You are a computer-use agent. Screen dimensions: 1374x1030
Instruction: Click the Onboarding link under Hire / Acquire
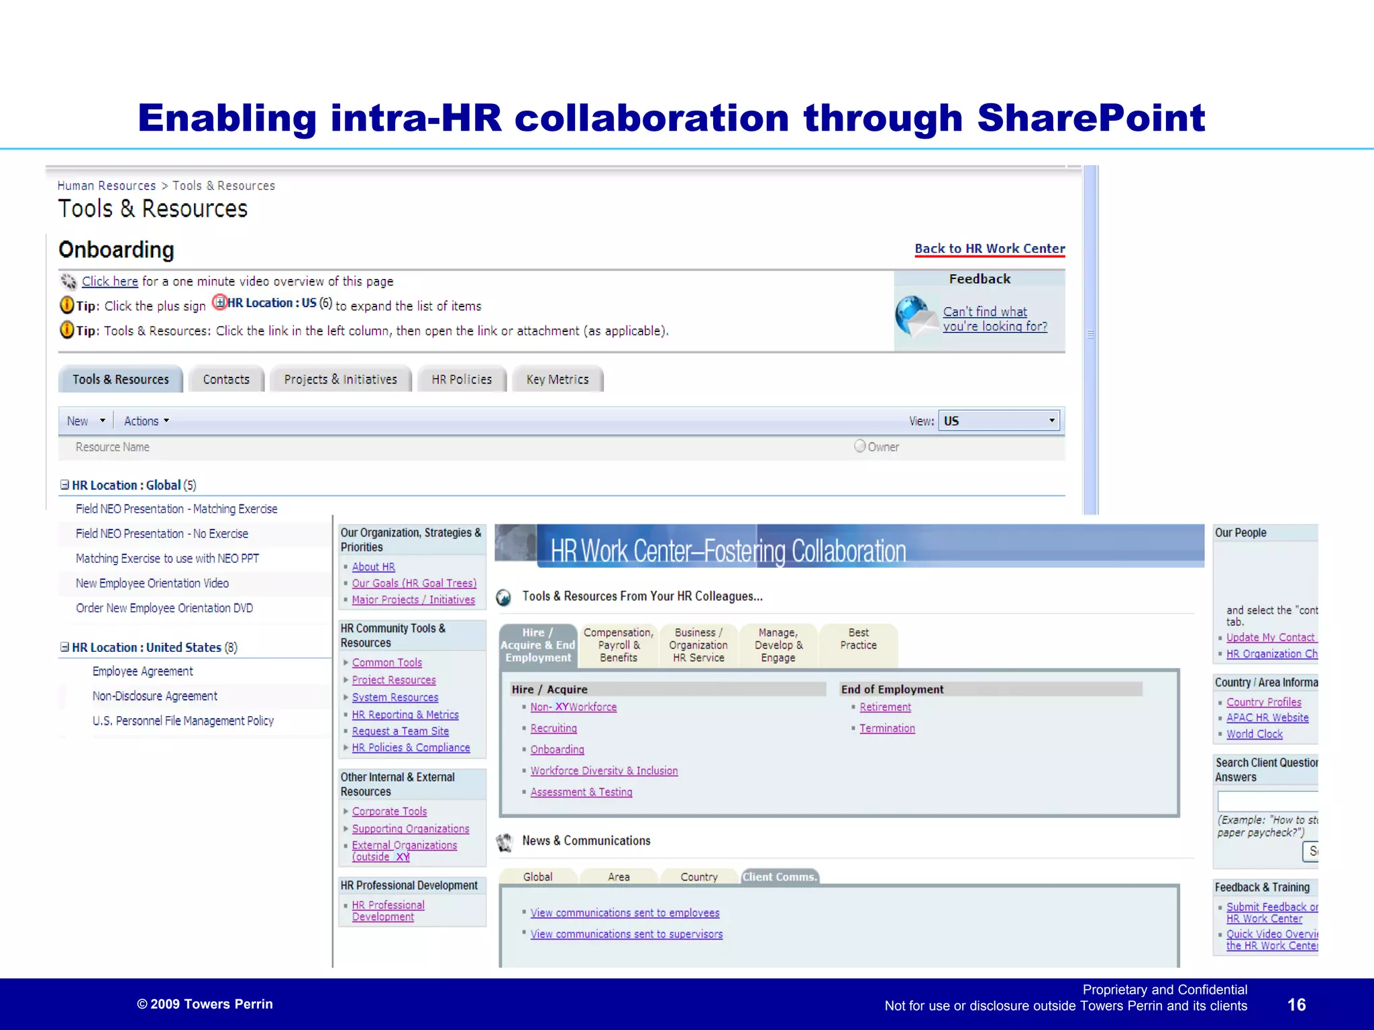(x=557, y=750)
